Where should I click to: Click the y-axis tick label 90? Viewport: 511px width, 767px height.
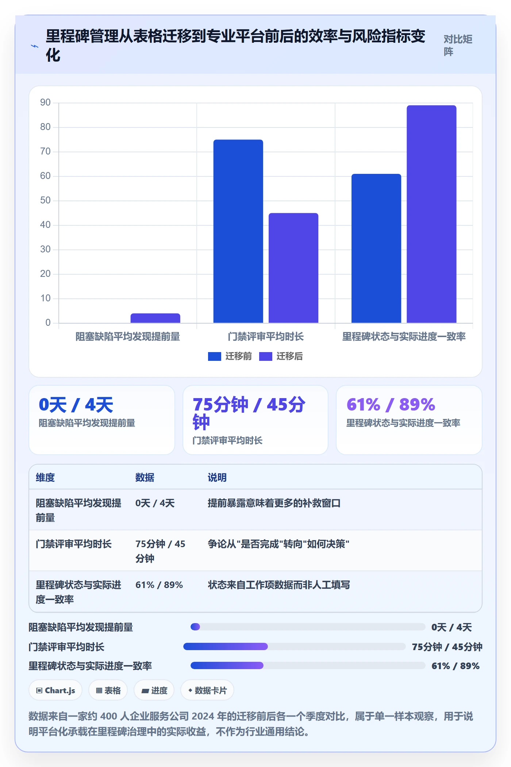pos(45,103)
